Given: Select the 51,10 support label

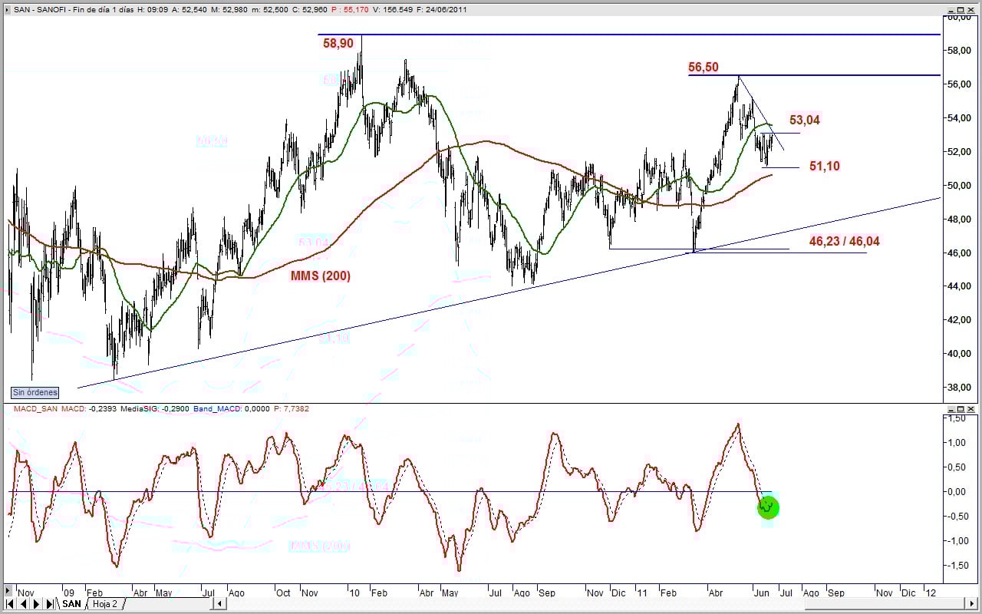Looking at the screenshot, I should tap(825, 166).
